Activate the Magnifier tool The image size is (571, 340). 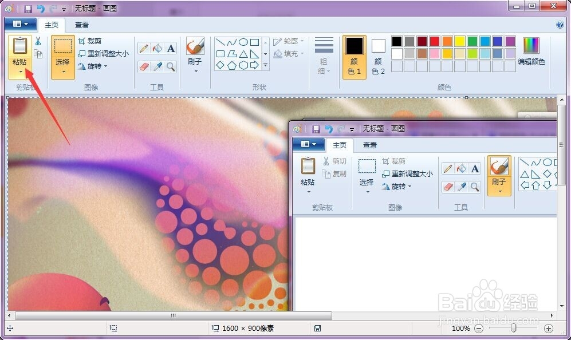tap(171, 66)
